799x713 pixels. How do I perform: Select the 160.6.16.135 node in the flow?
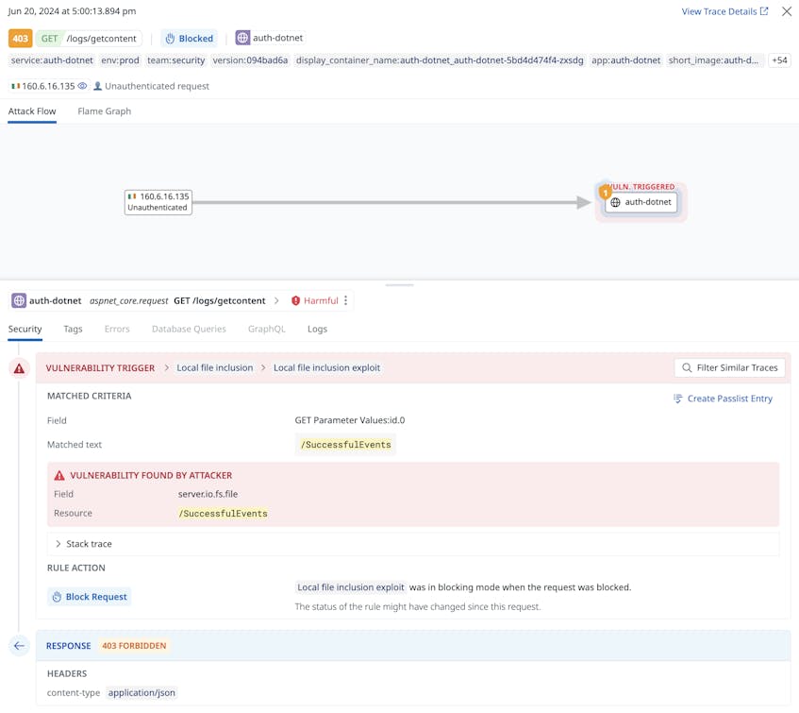coord(158,201)
